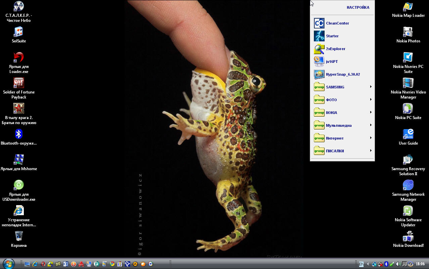Click the Starter lightning icon
The width and height of the screenshot is (429, 269).
(x=319, y=36)
